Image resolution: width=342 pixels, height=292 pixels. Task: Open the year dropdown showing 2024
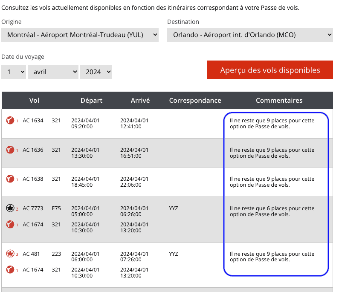(96, 72)
